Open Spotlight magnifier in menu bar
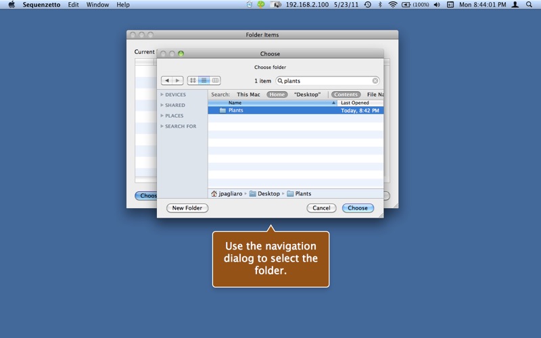The width and height of the screenshot is (541, 338). coord(529,5)
